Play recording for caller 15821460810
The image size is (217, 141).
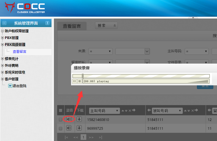click(x=69, y=119)
